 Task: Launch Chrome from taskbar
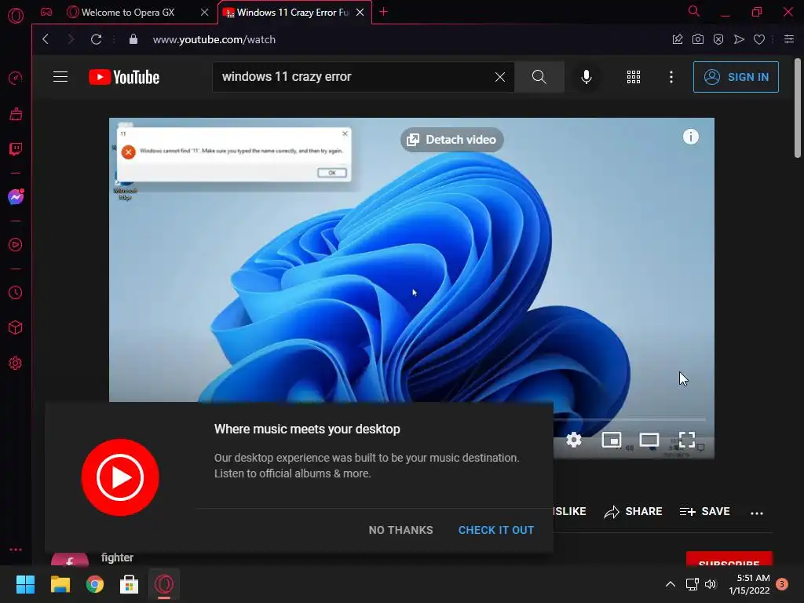[95, 584]
